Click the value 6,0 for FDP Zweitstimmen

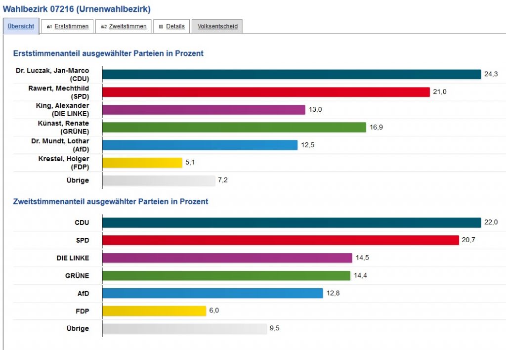[x=214, y=310]
